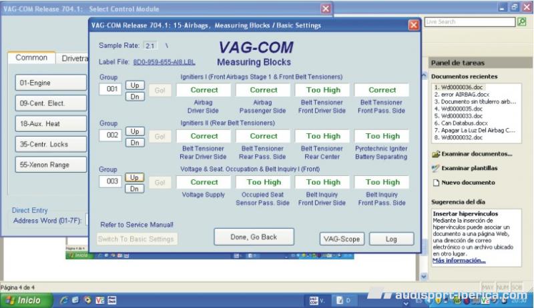Click the Pyrotechnic Igniter Battery Separating value
534x308 pixels.
click(382, 136)
